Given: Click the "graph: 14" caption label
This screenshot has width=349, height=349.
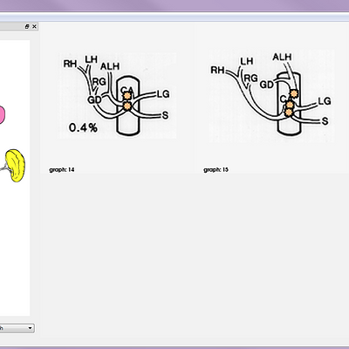Looking at the screenshot, I should pyautogui.click(x=62, y=169).
